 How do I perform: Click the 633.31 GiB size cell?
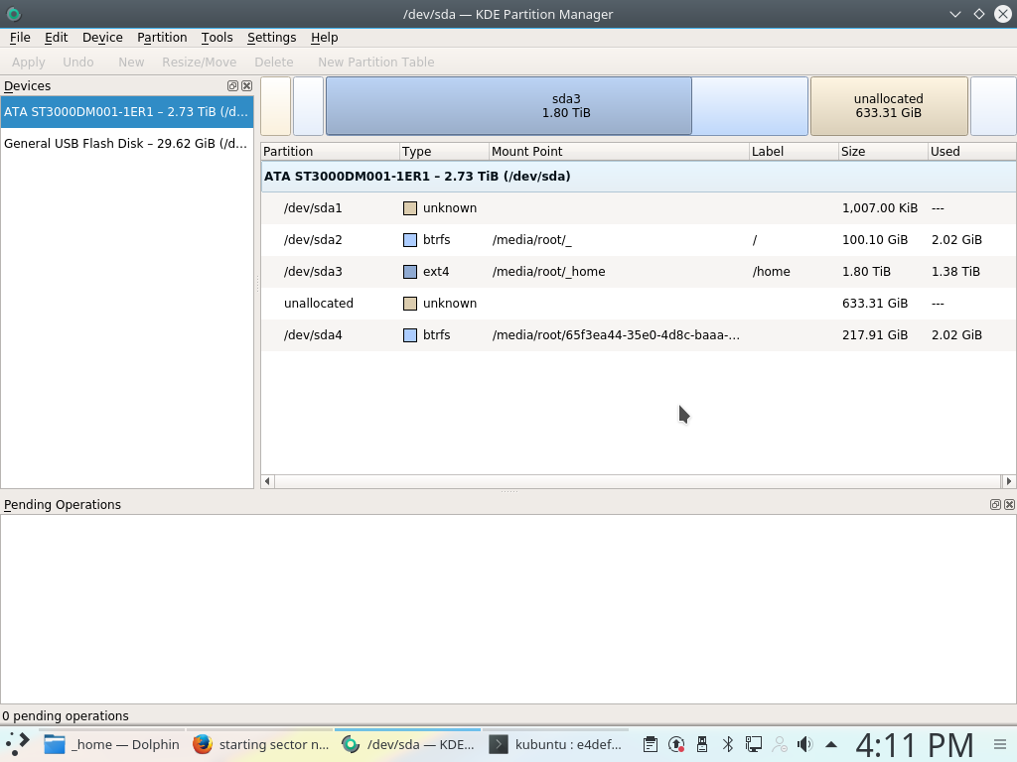(874, 304)
